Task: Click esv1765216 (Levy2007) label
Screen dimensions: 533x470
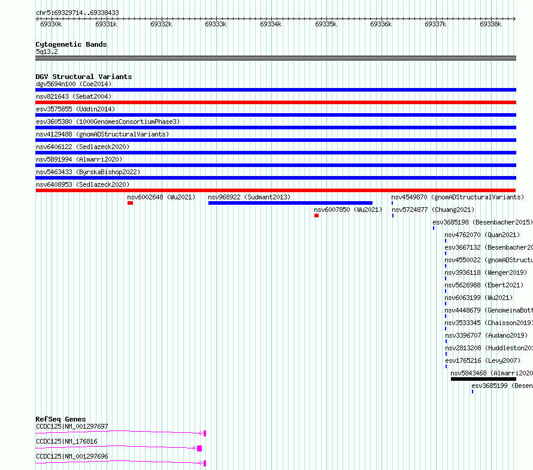Action: pos(483,360)
